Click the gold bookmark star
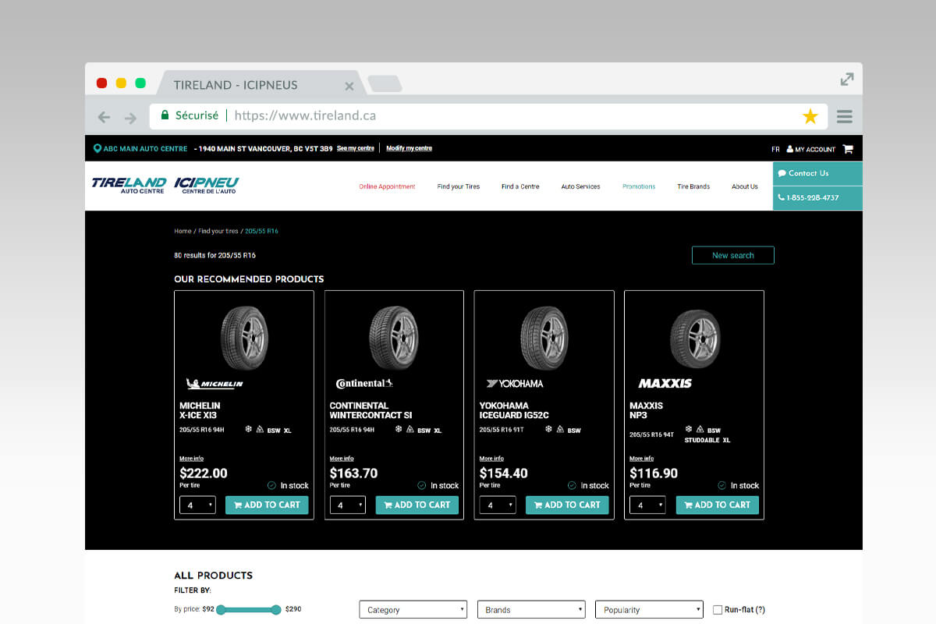The height and width of the screenshot is (624, 936). [x=810, y=116]
